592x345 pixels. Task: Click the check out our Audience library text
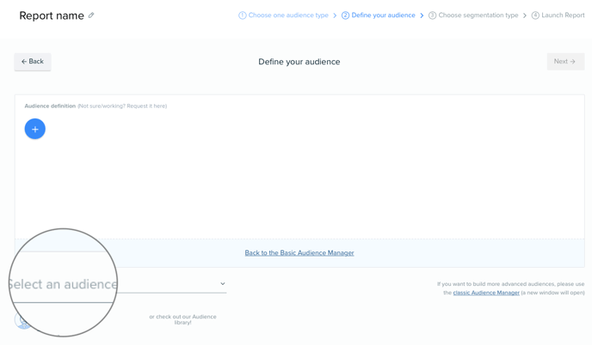tap(182, 319)
